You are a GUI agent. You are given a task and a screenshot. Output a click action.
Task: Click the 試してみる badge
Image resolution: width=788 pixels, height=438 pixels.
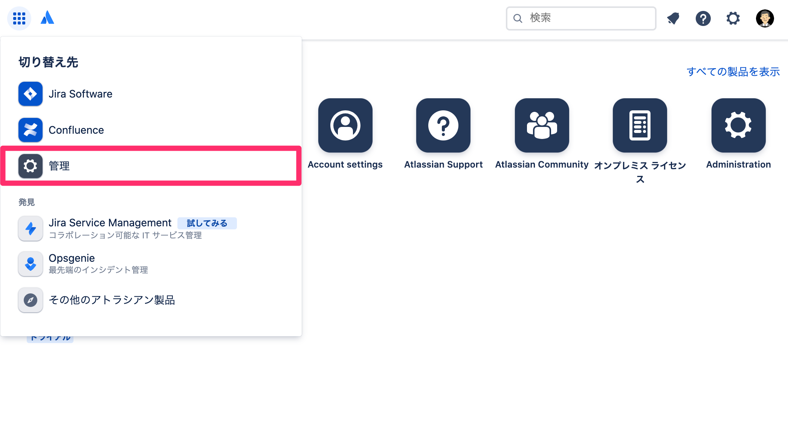click(207, 223)
